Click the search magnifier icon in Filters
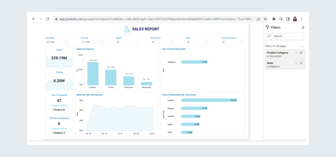Image resolution: width=336 pixels, height=157 pixels. (269, 36)
